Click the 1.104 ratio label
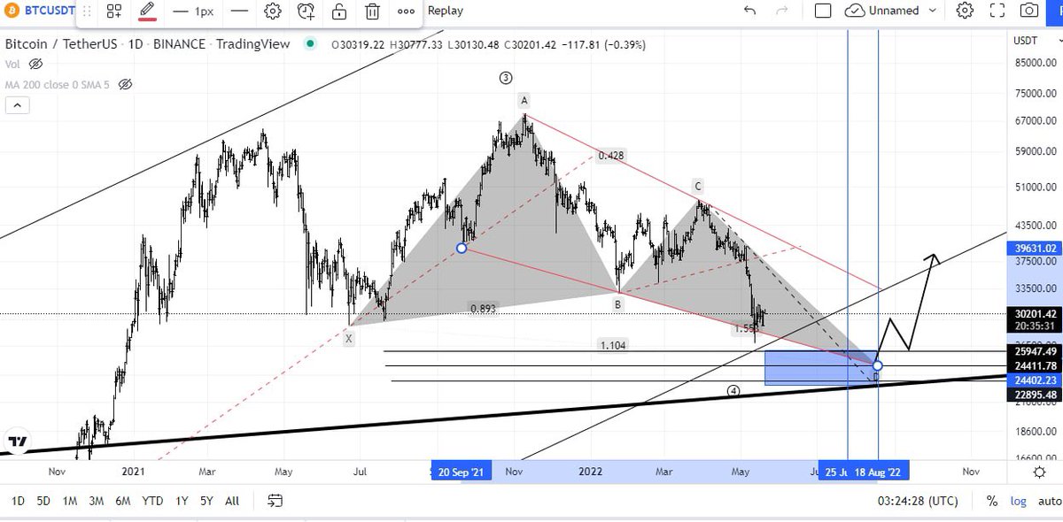Image resolution: width=1063 pixels, height=522 pixels. click(x=613, y=345)
